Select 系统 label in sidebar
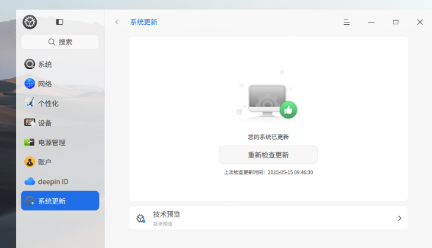The image size is (432, 248). click(45, 65)
